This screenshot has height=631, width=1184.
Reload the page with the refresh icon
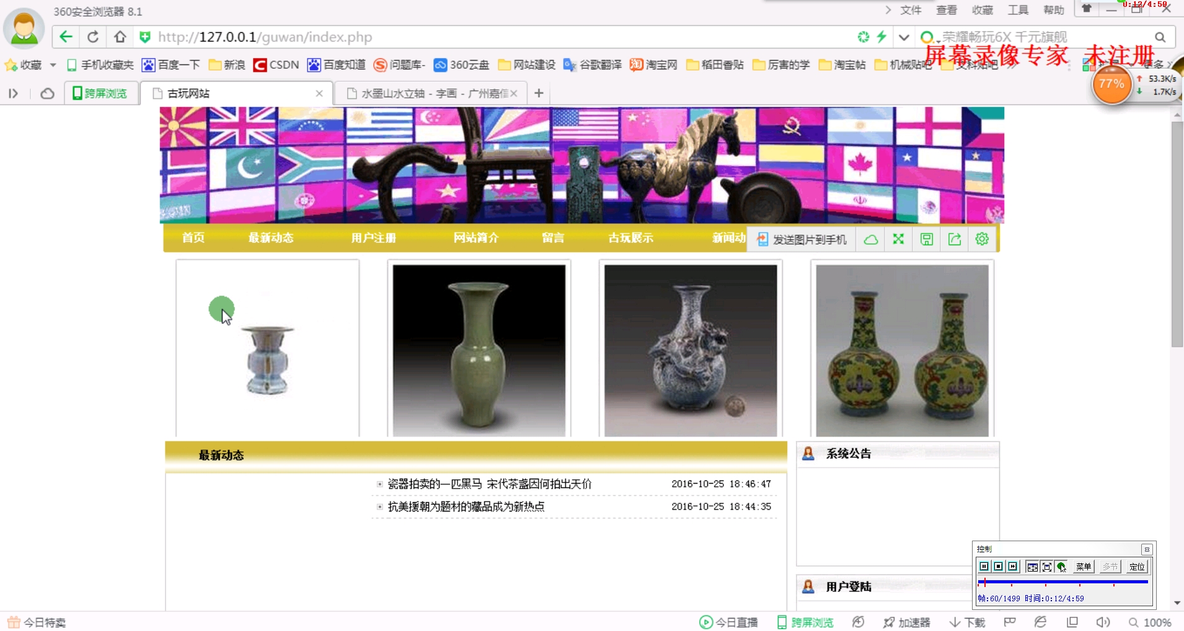coord(93,37)
